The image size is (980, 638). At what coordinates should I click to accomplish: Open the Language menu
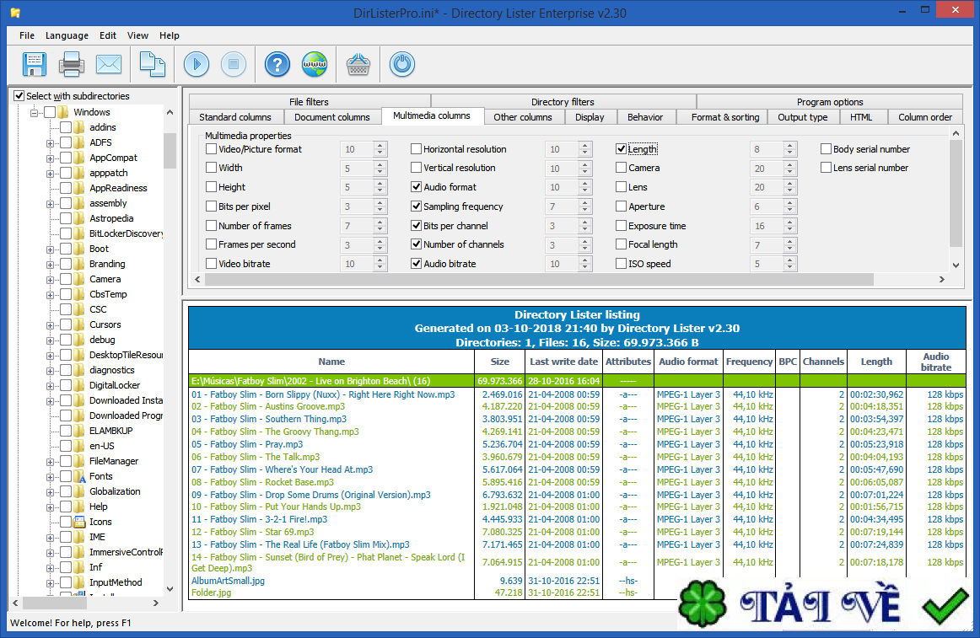67,35
